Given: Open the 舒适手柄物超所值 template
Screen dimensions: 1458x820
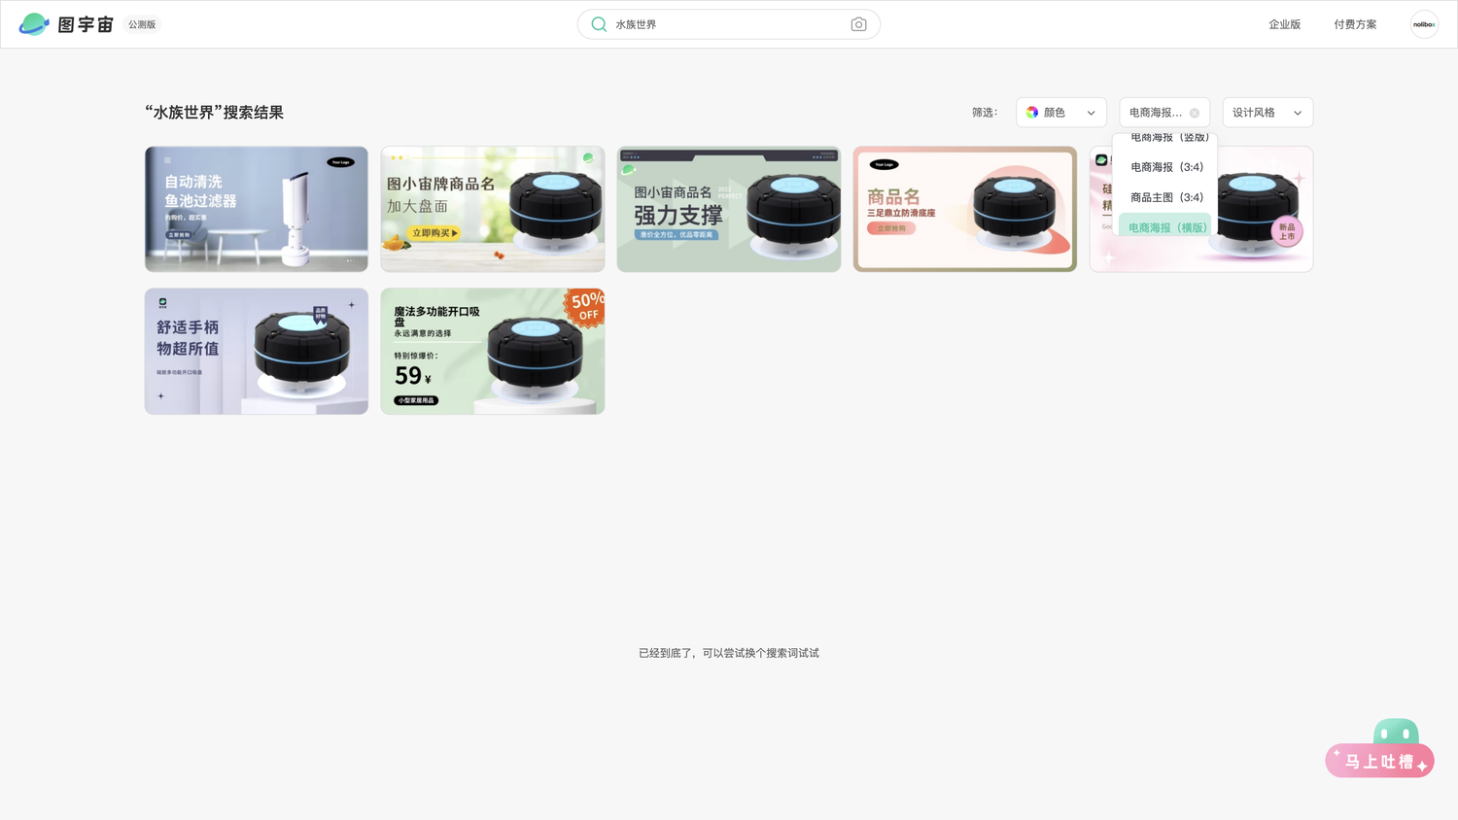Looking at the screenshot, I should pyautogui.click(x=257, y=351).
